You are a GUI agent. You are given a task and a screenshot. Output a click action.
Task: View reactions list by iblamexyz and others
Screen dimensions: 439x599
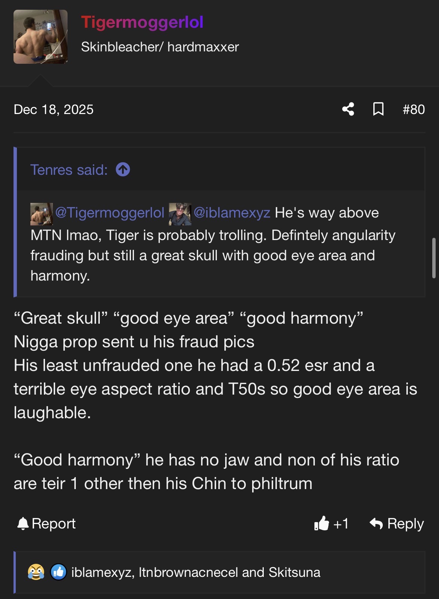[195, 572]
